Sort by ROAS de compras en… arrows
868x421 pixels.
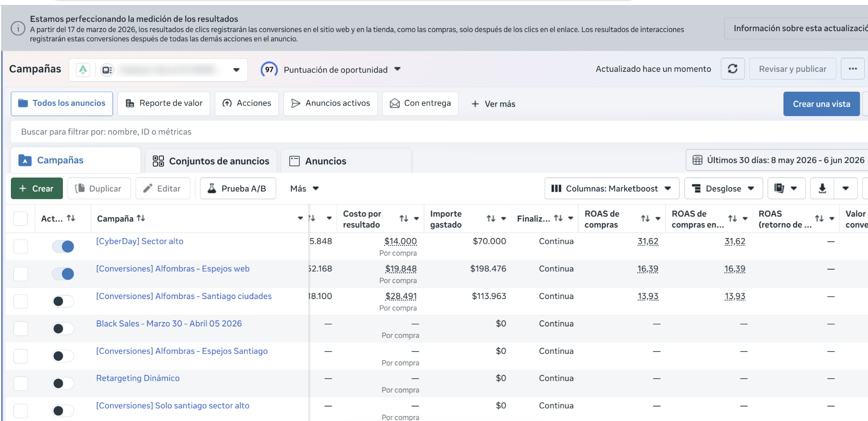click(733, 219)
